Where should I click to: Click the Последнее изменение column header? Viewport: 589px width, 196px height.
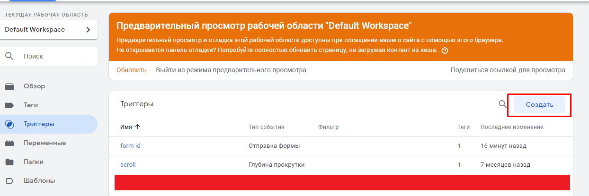[x=512, y=127]
